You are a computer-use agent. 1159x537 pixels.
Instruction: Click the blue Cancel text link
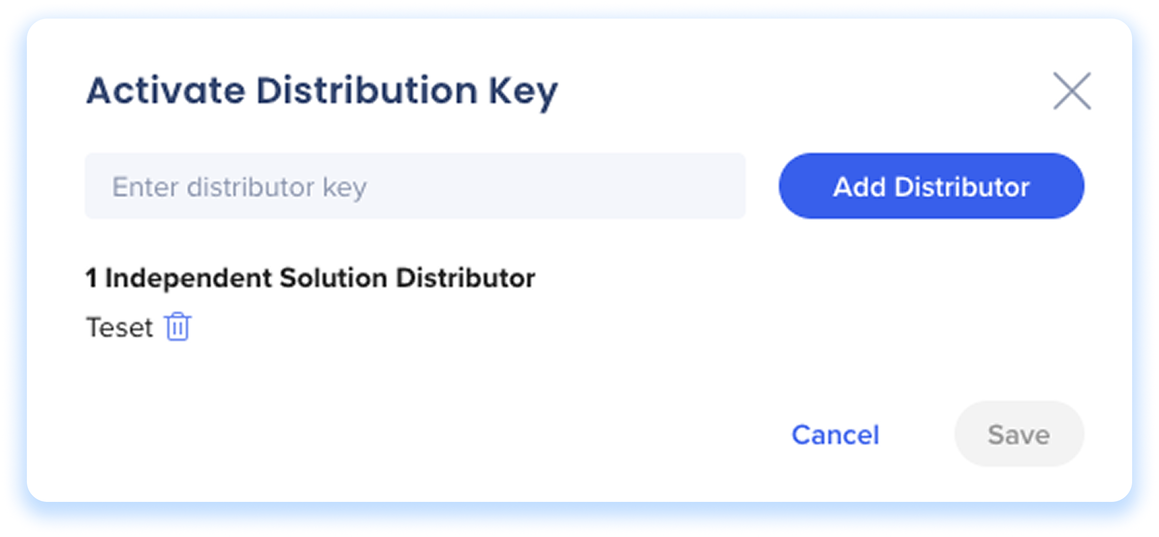tap(835, 434)
